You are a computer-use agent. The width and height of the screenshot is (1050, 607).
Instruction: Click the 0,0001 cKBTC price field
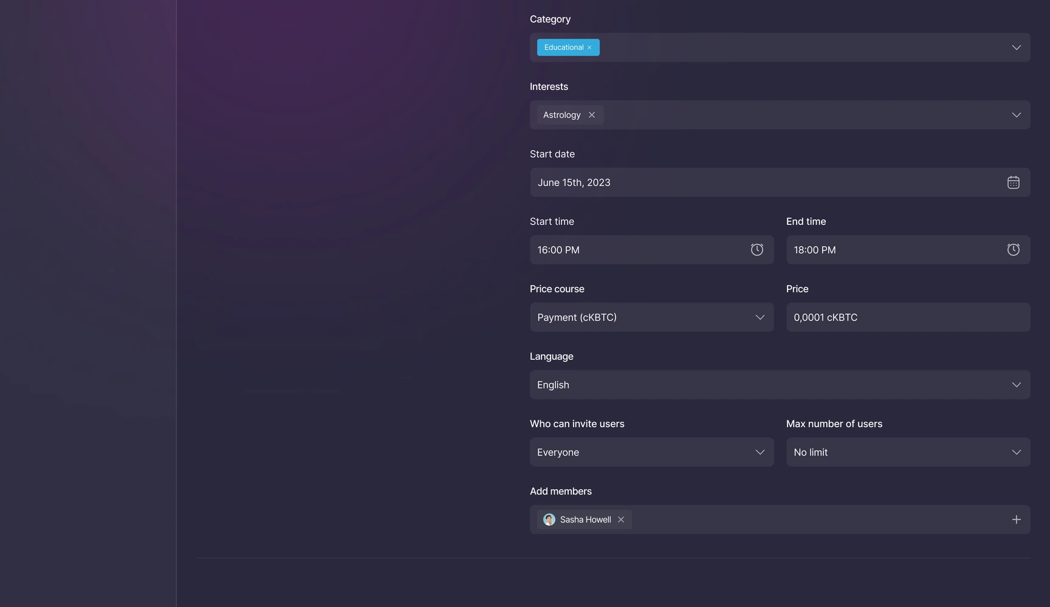tap(908, 317)
